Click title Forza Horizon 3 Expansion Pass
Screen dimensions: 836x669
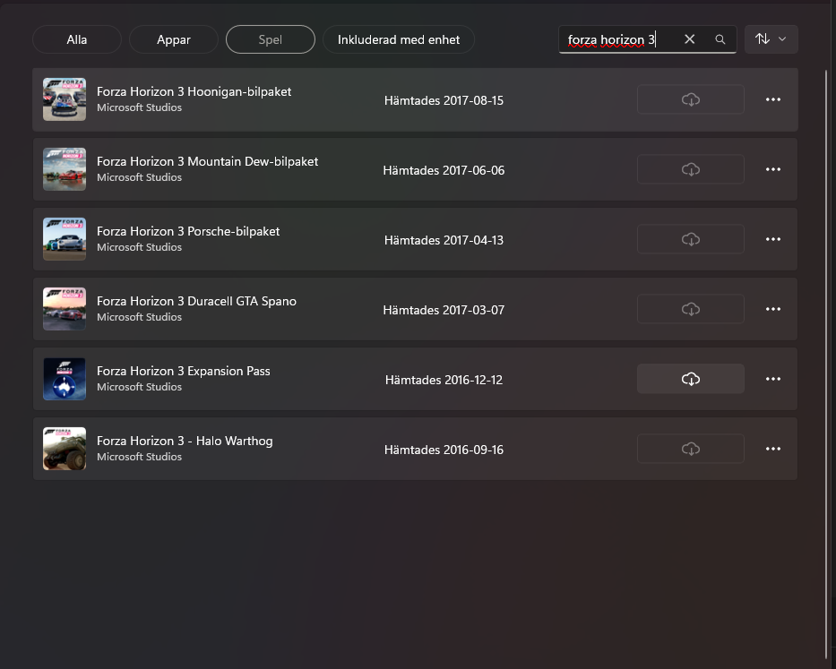(184, 371)
